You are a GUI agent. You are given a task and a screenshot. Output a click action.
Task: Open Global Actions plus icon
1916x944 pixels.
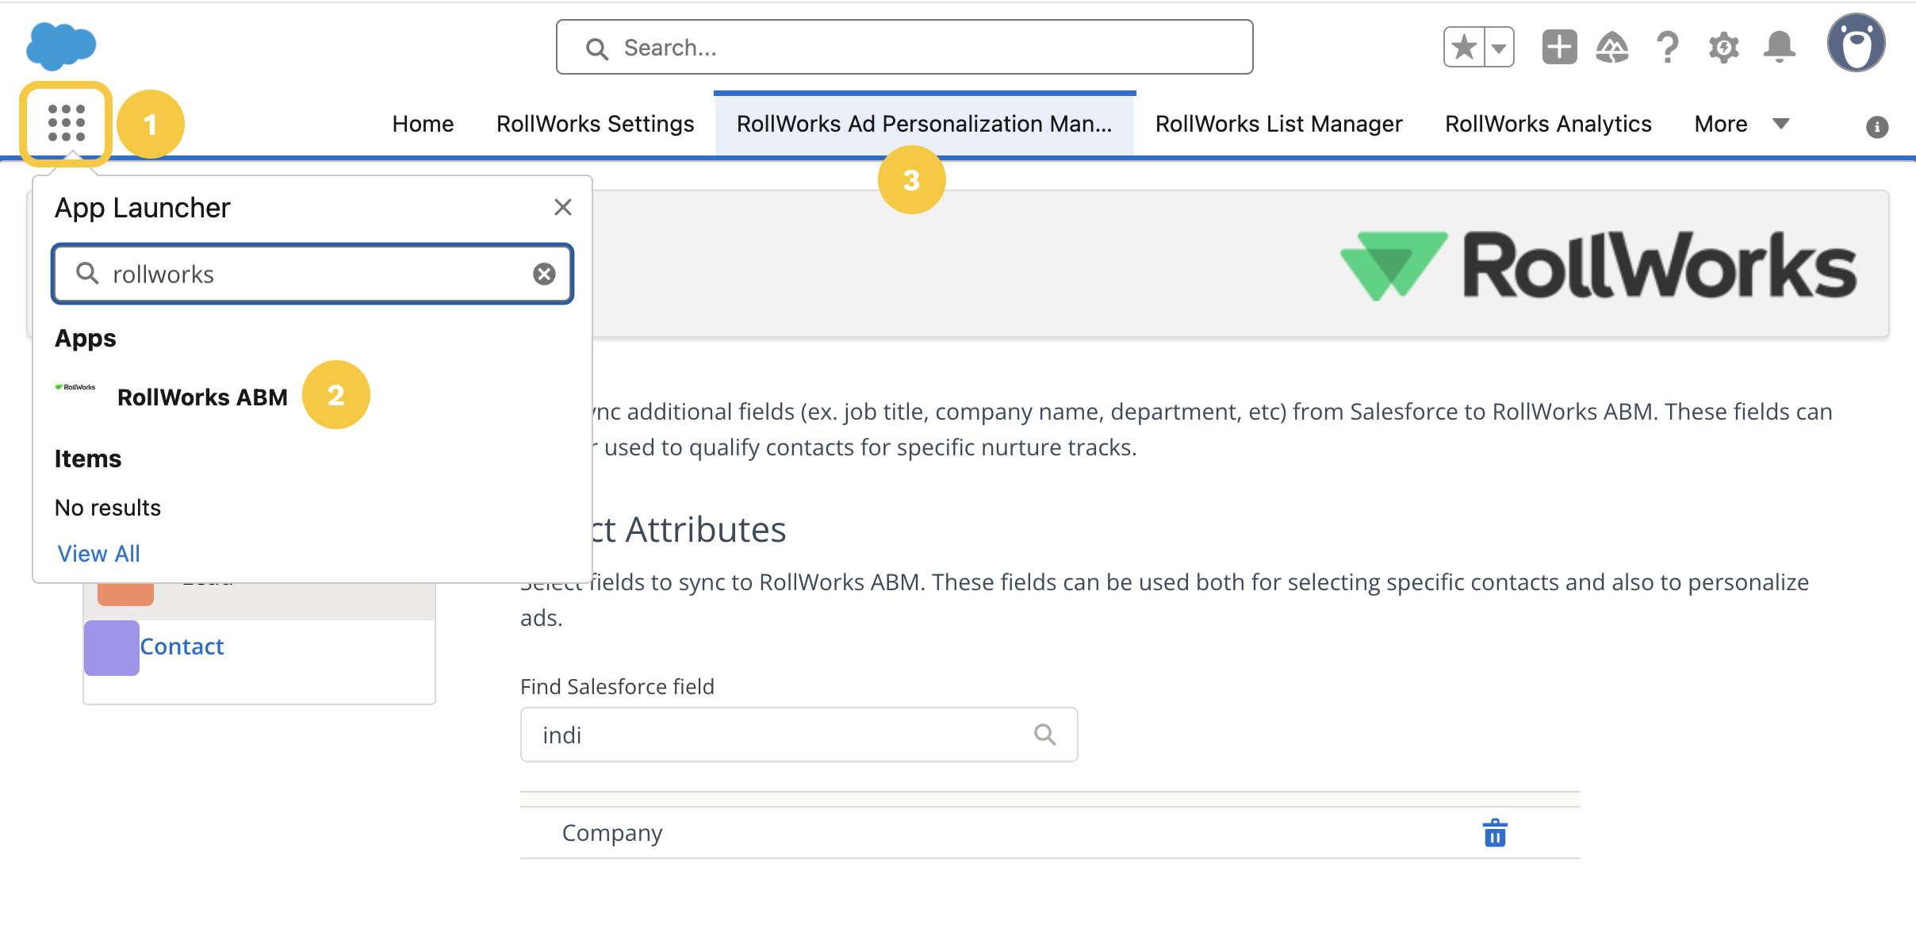[x=1559, y=48]
